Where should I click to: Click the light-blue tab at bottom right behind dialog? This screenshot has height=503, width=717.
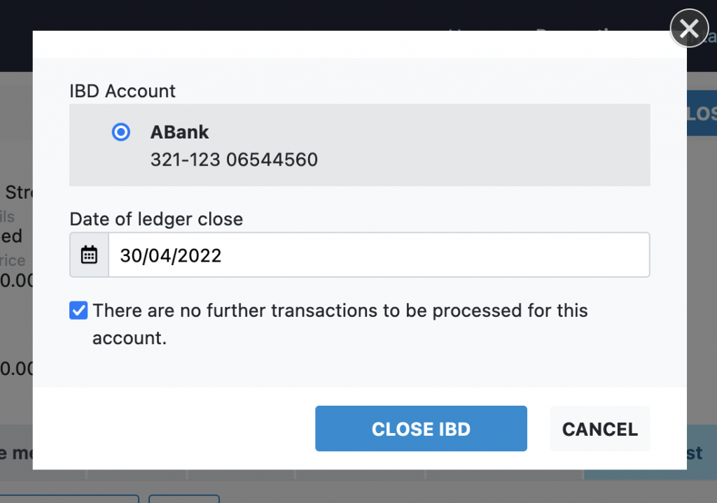coord(701,453)
